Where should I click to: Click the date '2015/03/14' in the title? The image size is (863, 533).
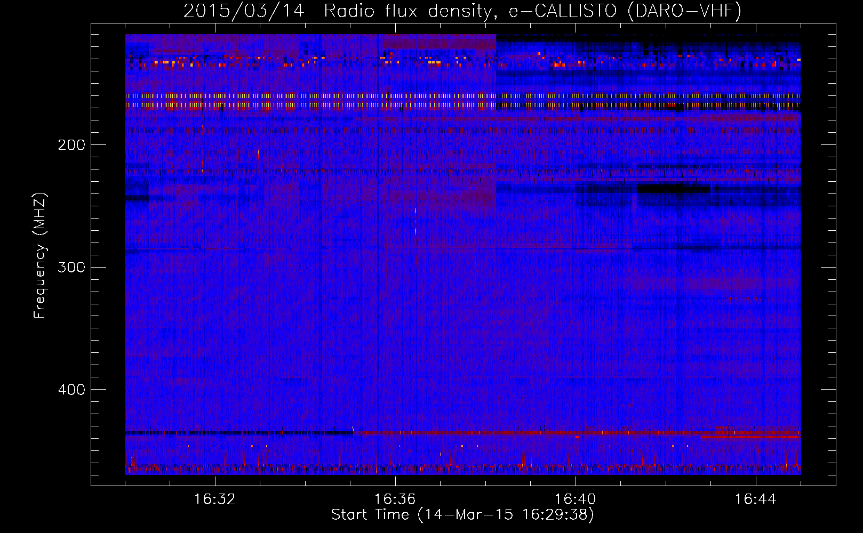pos(244,11)
